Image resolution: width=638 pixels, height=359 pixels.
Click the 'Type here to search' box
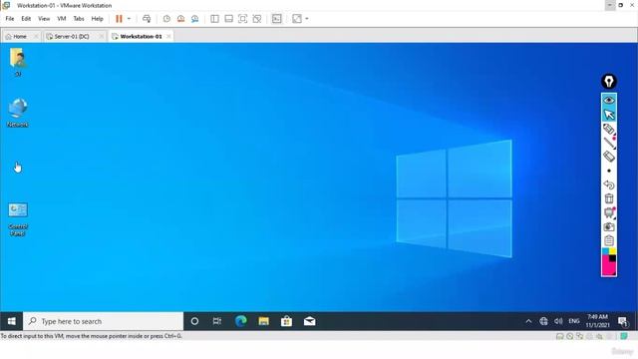pyautogui.click(x=104, y=321)
